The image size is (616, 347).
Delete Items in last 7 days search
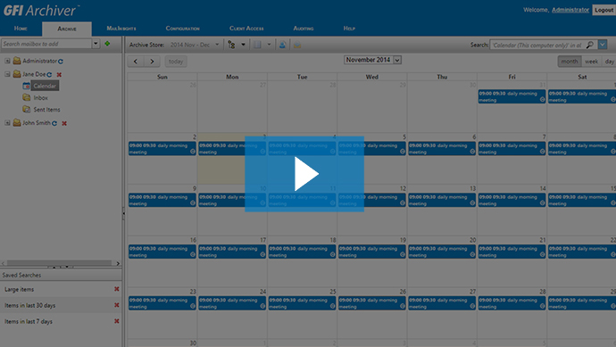click(117, 321)
